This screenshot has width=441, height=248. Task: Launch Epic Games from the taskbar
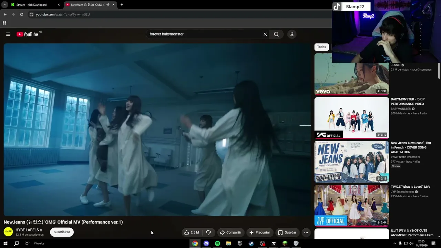point(240,244)
